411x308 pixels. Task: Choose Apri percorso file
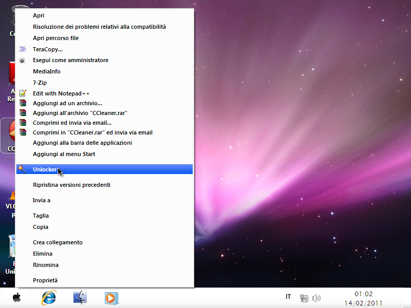[x=105, y=38]
